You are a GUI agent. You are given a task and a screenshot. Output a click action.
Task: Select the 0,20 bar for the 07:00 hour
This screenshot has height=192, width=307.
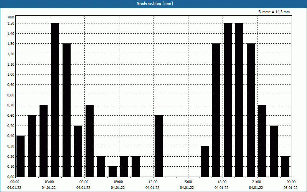click(x=101, y=167)
